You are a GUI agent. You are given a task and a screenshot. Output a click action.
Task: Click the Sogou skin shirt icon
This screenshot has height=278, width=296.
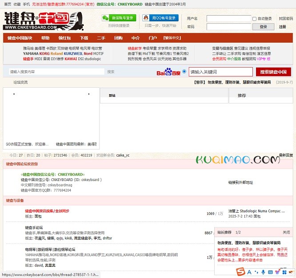click(277, 272)
